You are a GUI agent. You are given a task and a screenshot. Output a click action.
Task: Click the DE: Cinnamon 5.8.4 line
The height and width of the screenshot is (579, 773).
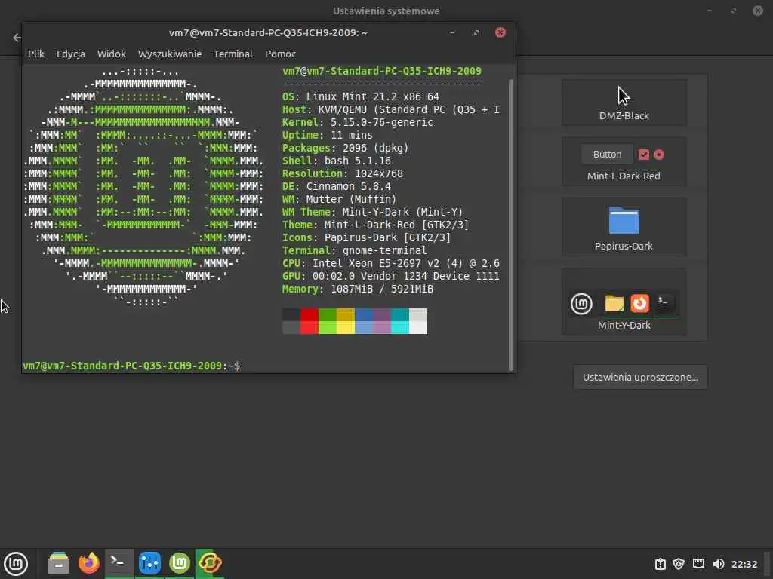point(336,186)
